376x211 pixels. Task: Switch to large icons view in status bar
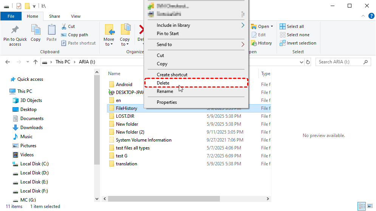[x=370, y=206]
